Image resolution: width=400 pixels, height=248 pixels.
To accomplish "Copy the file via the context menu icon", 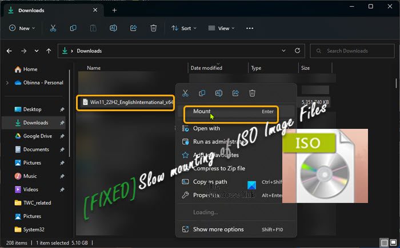I will coord(202,93).
